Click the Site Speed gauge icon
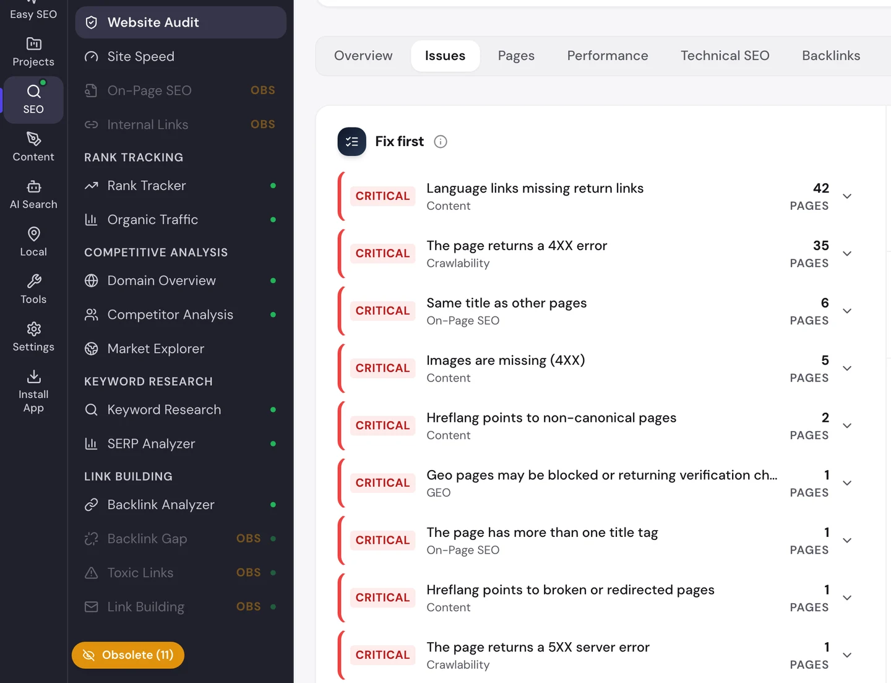The height and width of the screenshot is (683, 891). [92, 57]
